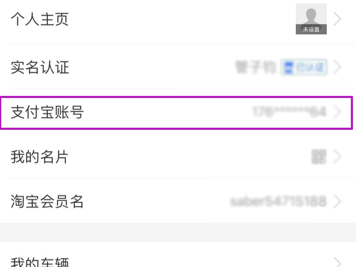The width and height of the screenshot is (356, 267).
Task: Click the blurred real name next to 已认证
Action: tap(256, 67)
